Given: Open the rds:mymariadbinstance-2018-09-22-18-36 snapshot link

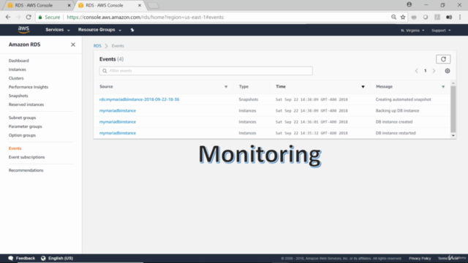Looking at the screenshot, I should pos(140,99).
